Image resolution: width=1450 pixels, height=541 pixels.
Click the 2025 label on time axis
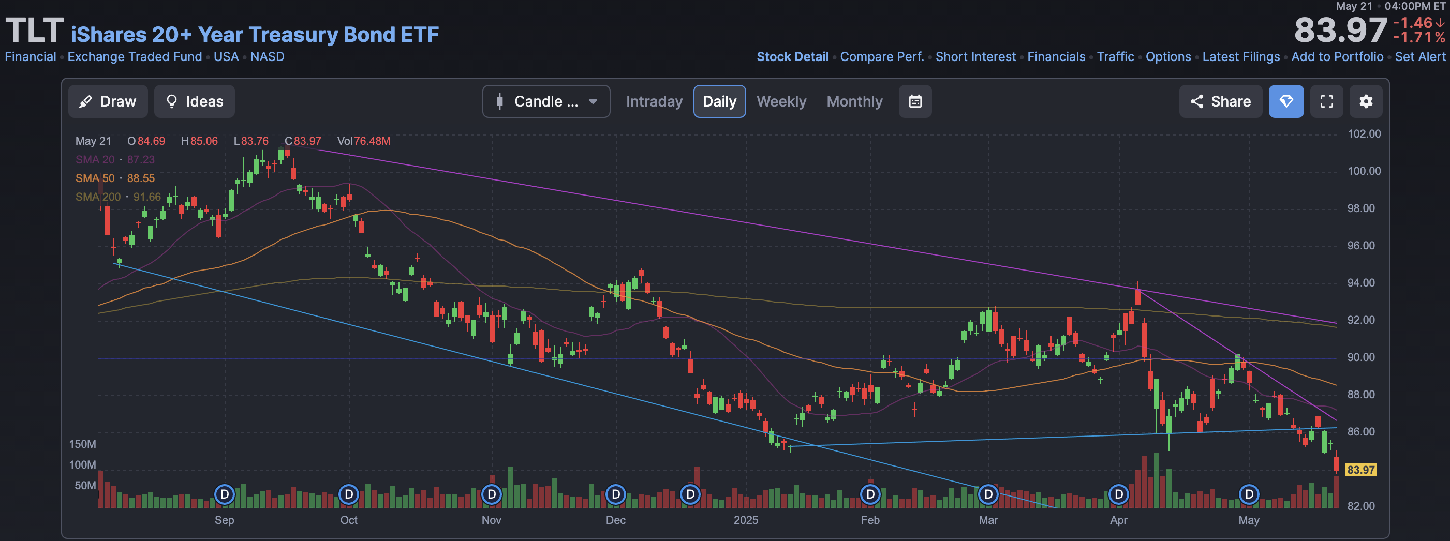746,520
